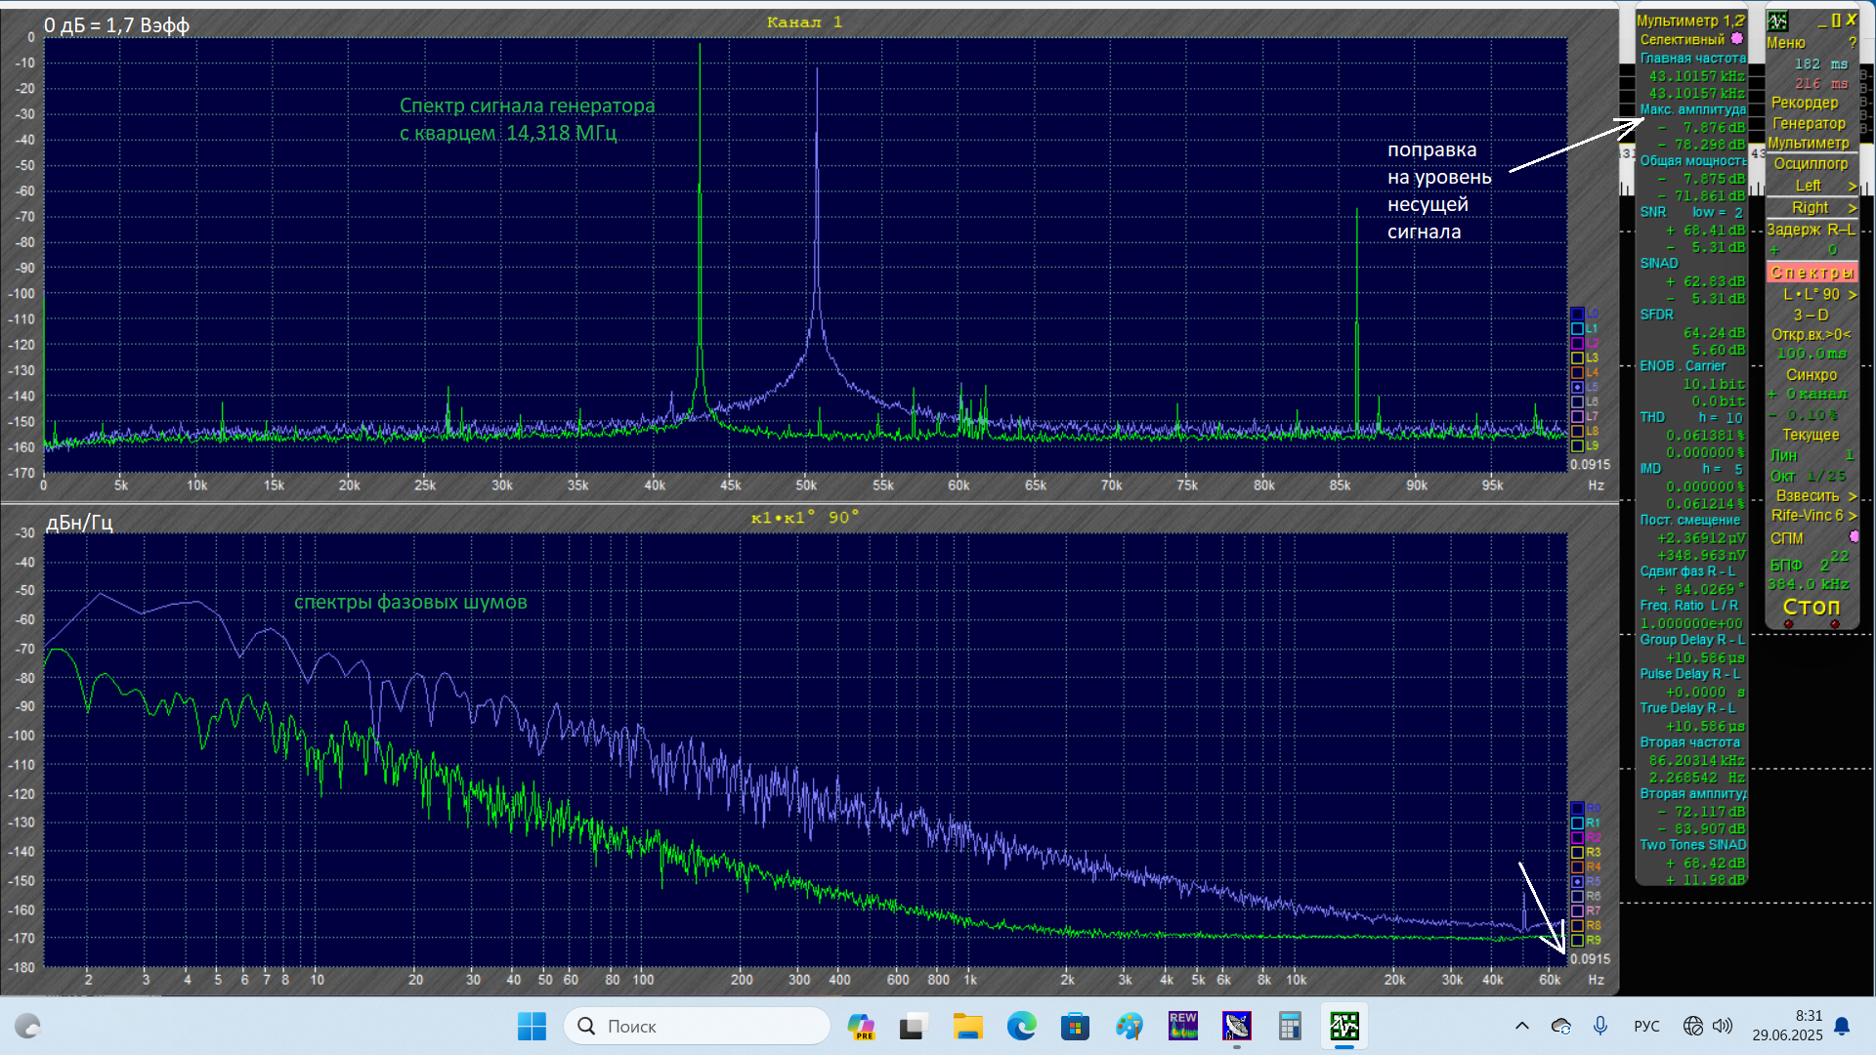Open Task View icon in taskbar
The image size is (1876, 1055).
coord(914,1026)
